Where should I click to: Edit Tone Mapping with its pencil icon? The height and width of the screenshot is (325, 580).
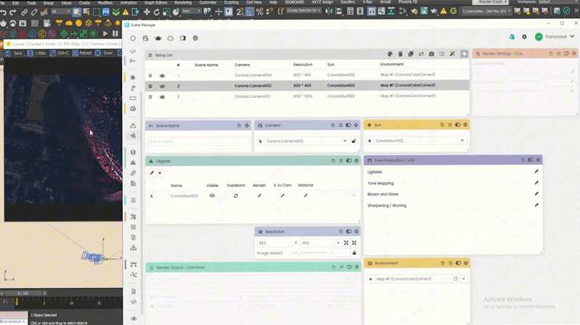[536, 182]
